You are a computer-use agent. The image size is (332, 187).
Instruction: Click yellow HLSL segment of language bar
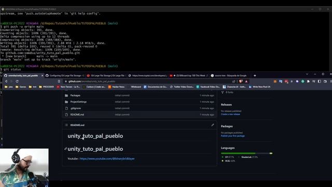(x=271, y=153)
